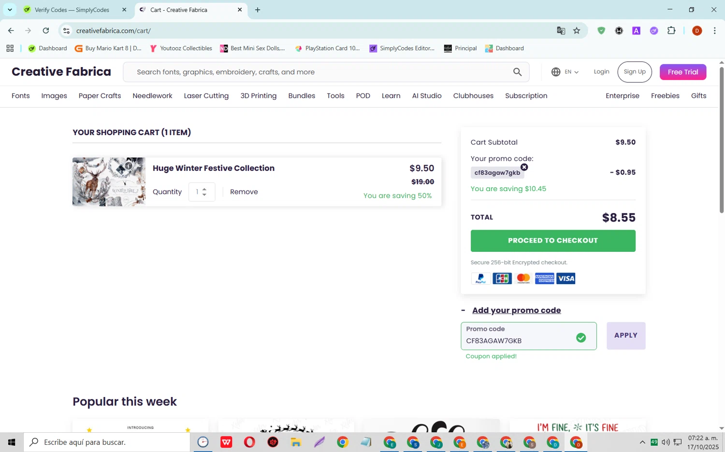This screenshot has width=725, height=452.
Task: Click the Sign Up button
Action: tap(635, 72)
